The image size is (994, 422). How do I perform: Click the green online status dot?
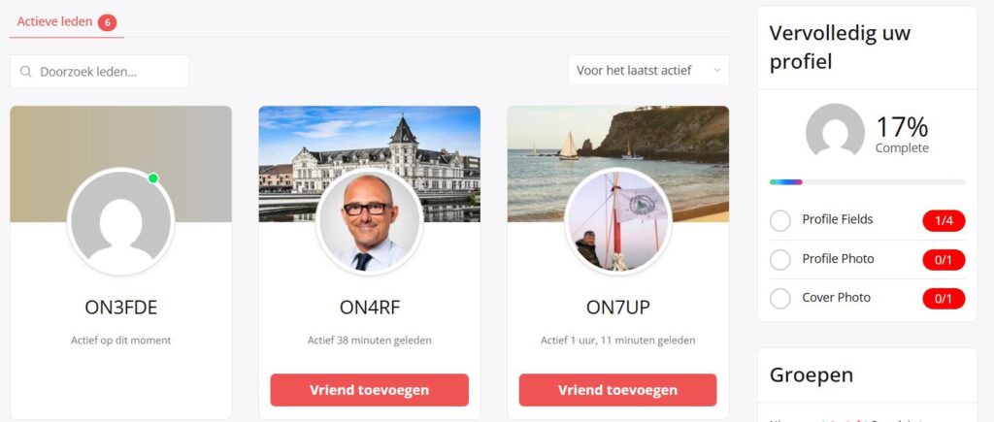pyautogui.click(x=152, y=179)
